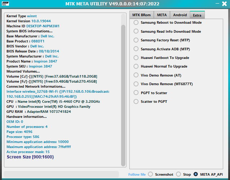Click the Base Manufacturer Dell Inc. line
The image size is (230, 180).
click(x=30, y=36)
